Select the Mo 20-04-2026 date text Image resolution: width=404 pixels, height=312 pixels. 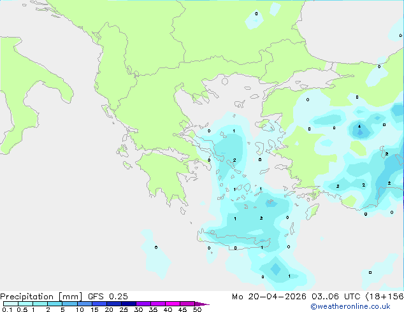tap(269, 297)
